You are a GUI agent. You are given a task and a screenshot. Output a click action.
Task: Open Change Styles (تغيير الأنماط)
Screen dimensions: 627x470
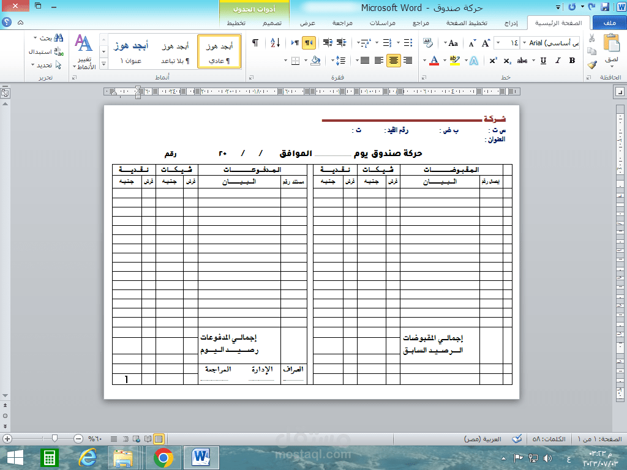tap(84, 51)
